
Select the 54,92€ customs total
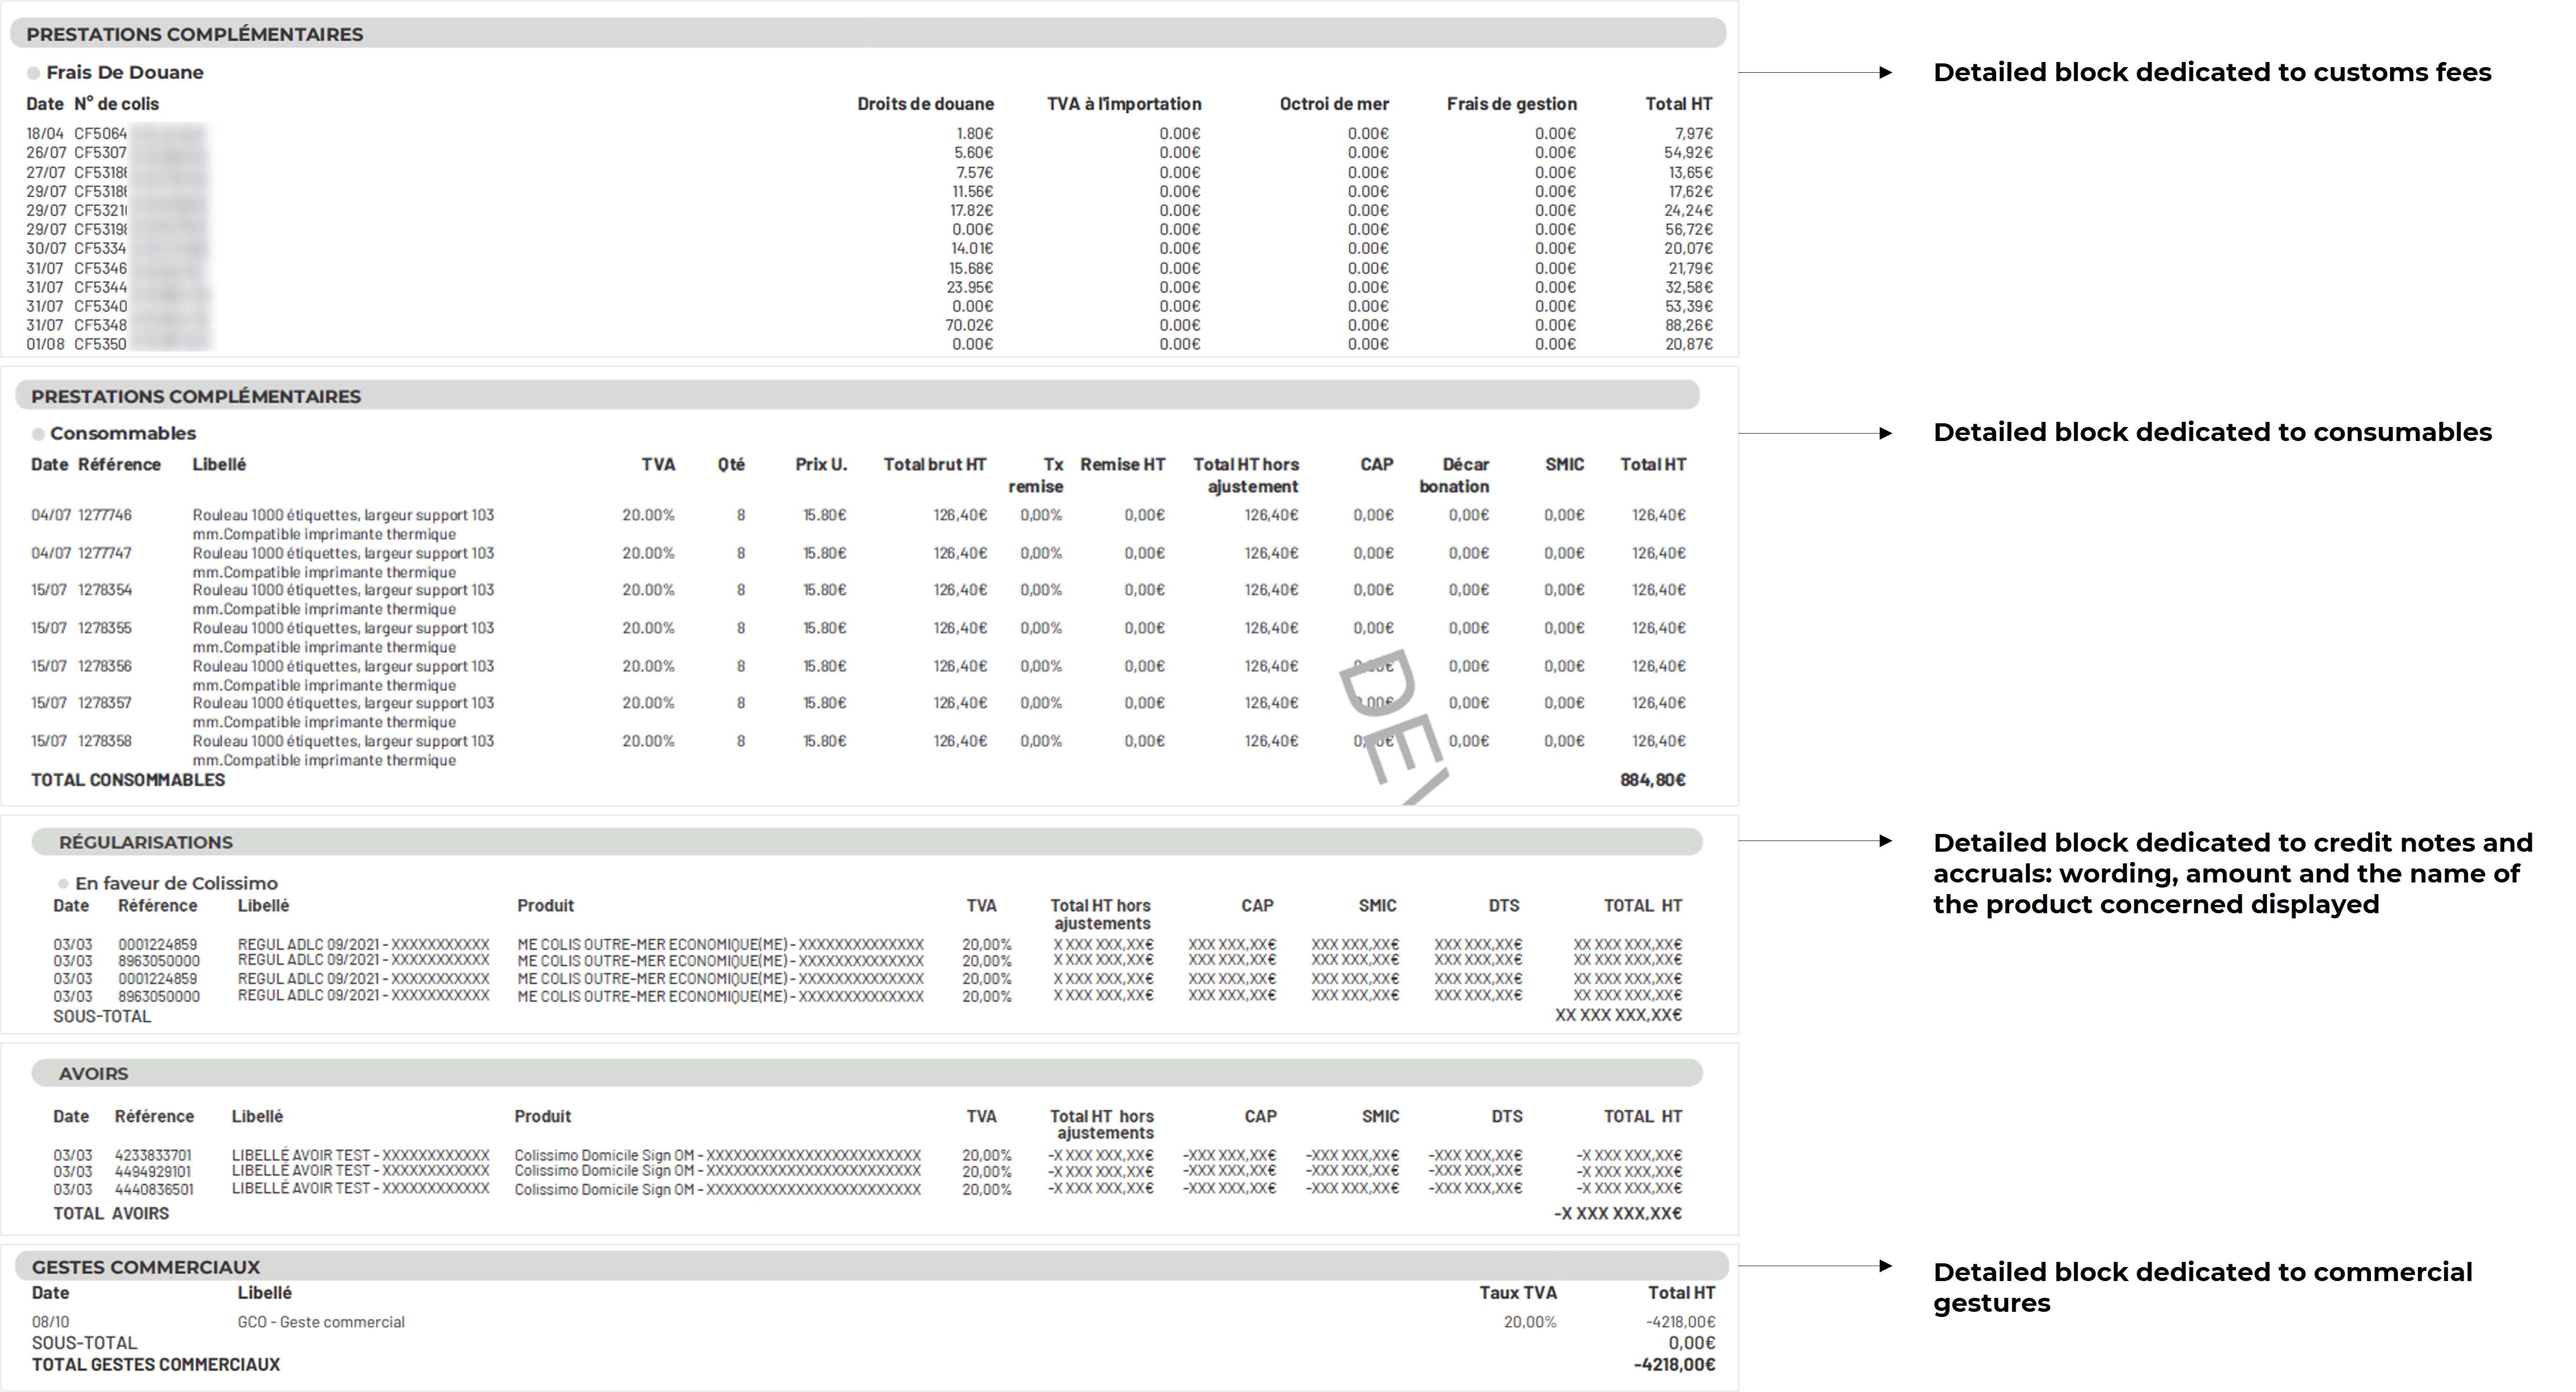click(x=1689, y=153)
